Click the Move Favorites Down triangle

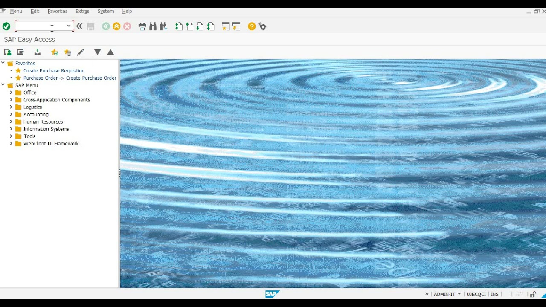pyautogui.click(x=97, y=52)
